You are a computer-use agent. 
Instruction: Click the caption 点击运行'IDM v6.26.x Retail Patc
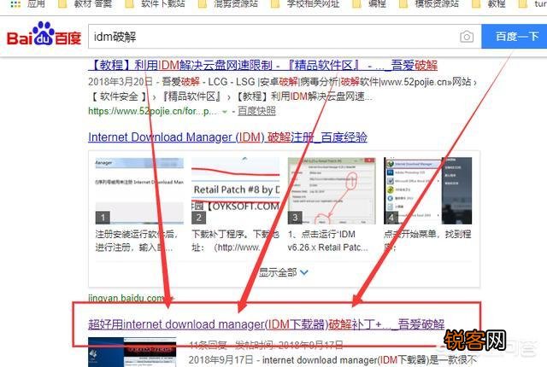327,241
